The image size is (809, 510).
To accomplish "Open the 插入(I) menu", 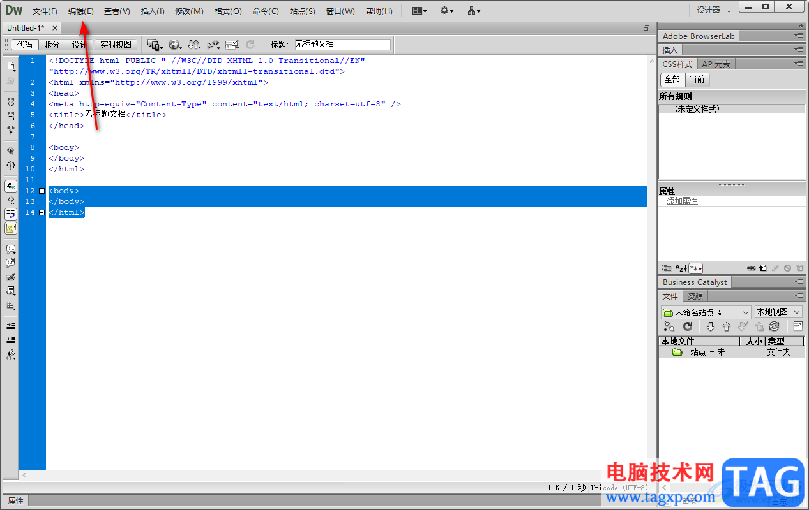I will (153, 11).
